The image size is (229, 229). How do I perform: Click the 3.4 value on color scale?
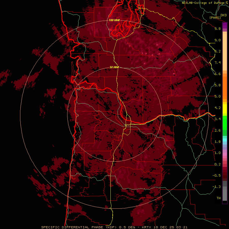pyautogui.click(x=218, y=119)
